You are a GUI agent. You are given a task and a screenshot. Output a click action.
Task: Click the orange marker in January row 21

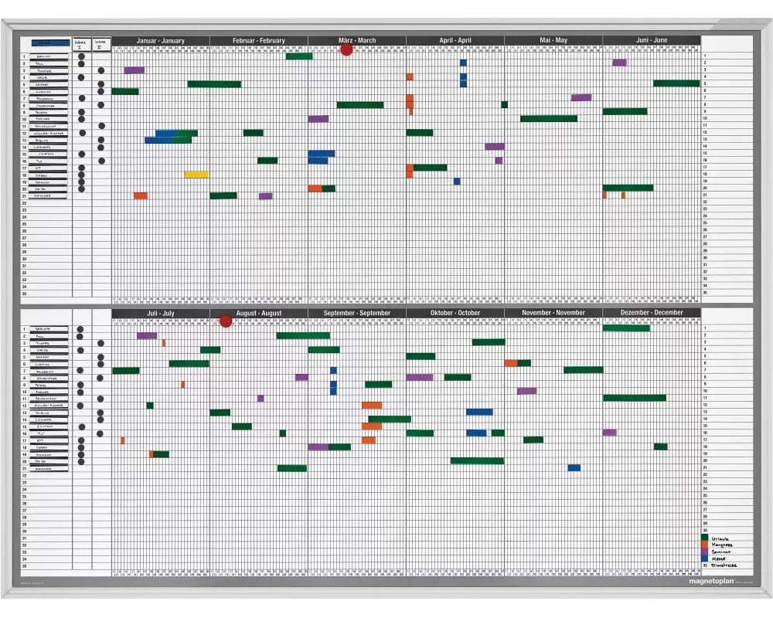[140, 196]
